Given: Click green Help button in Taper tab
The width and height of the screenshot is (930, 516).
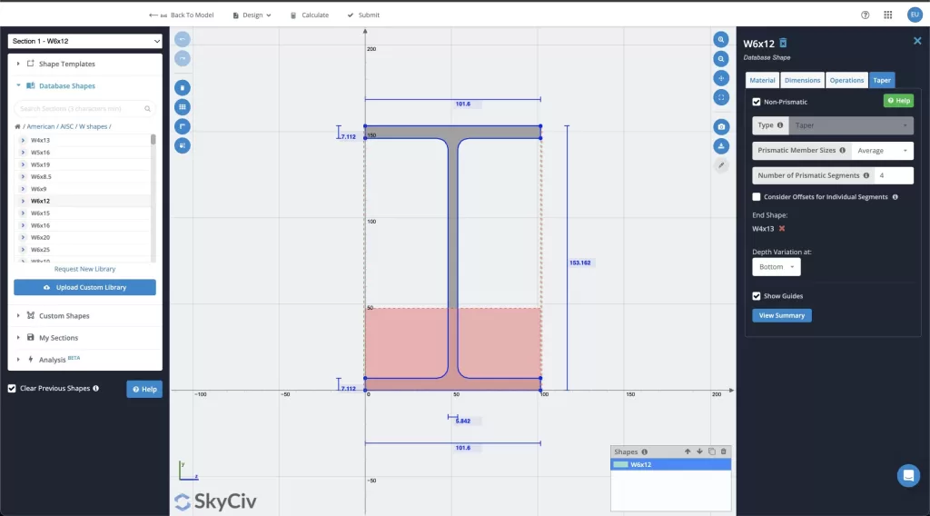Looking at the screenshot, I should point(898,101).
